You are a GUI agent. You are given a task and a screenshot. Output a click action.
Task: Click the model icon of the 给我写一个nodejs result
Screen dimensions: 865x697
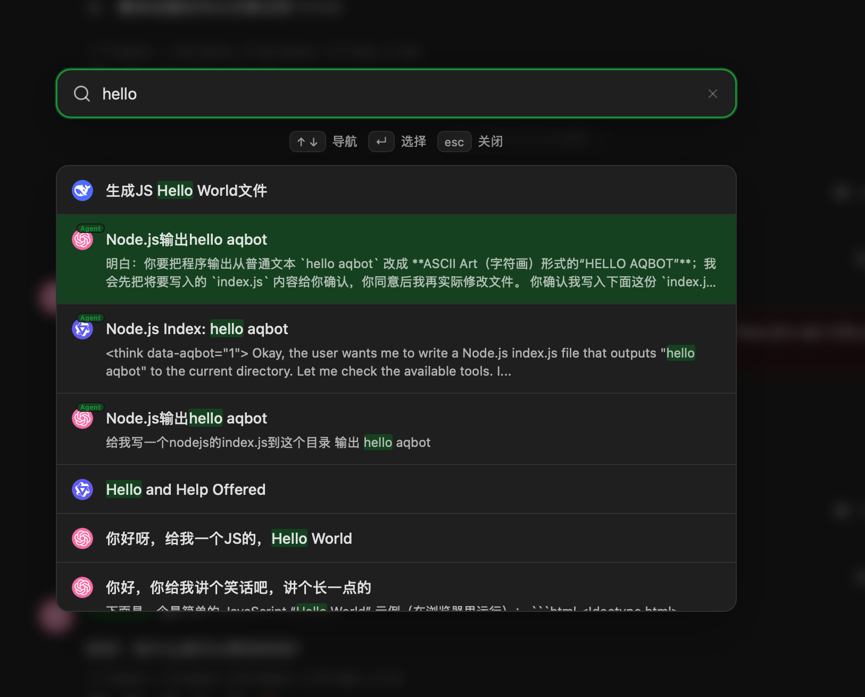coord(82,419)
